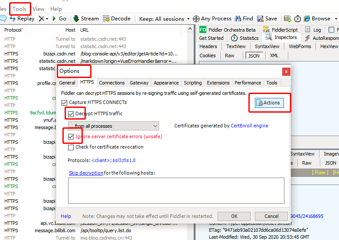Image resolution: width=339 pixels, height=240 pixels.
Task: Select the Cookies inspector tab
Action: (207, 55)
